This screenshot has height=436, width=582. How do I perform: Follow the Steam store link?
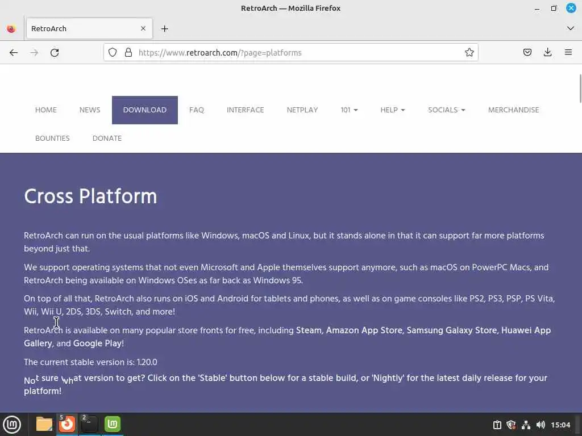click(x=309, y=330)
